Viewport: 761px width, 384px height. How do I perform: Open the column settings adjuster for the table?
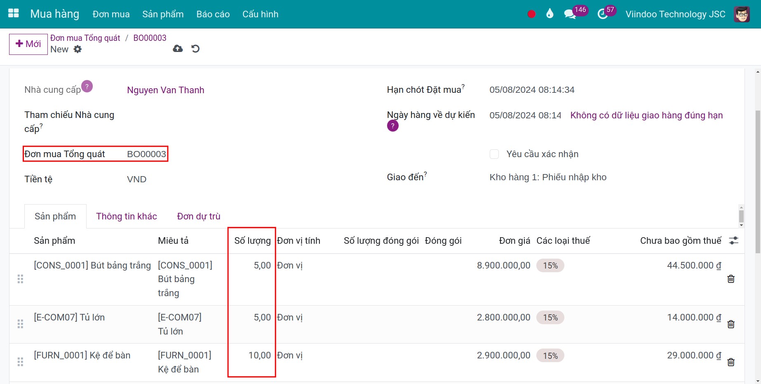(x=733, y=240)
